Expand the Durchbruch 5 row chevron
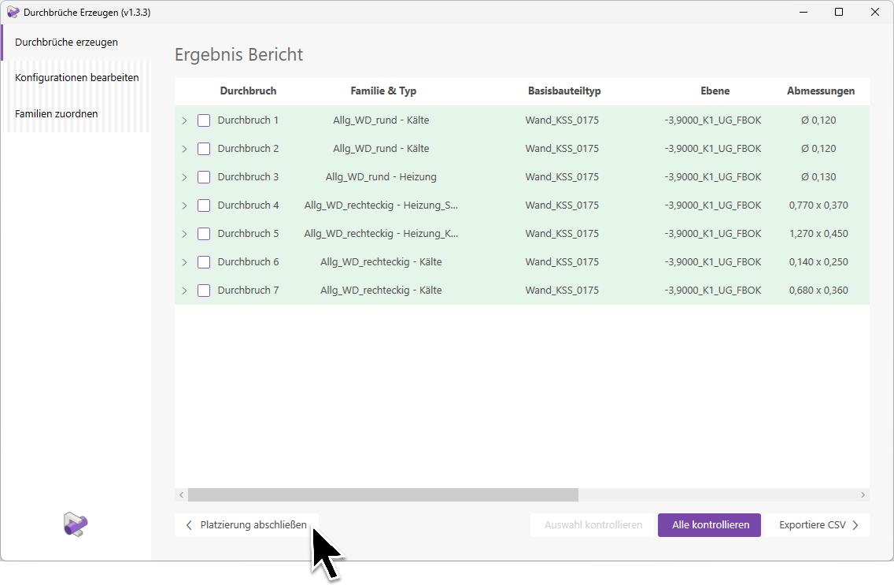894x585 pixels. [184, 234]
